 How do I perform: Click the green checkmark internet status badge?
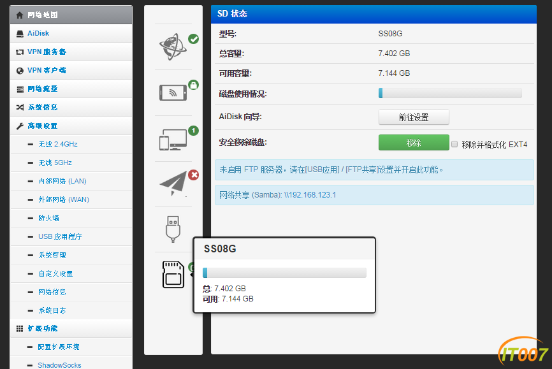pyautogui.click(x=193, y=39)
